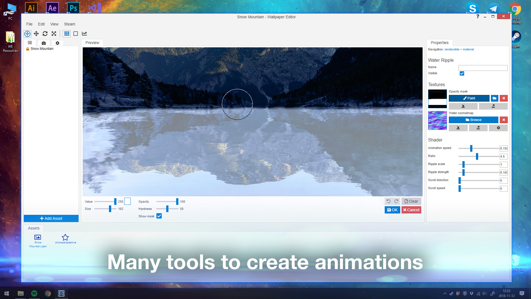Open the File menu
The height and width of the screenshot is (299, 531).
[28, 24]
